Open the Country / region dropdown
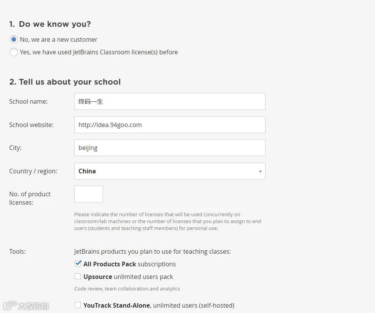 tap(170, 171)
